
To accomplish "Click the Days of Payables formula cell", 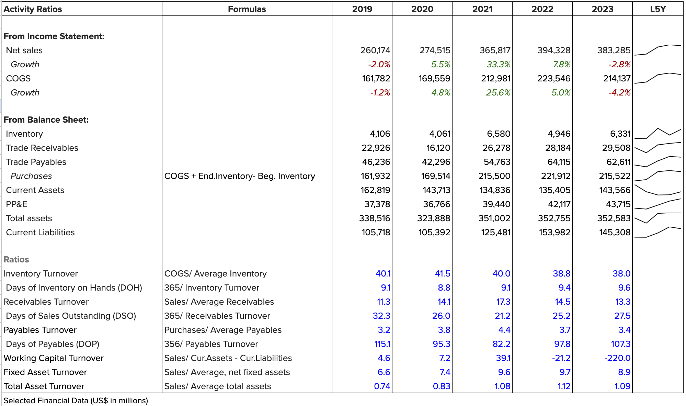I will [x=211, y=344].
